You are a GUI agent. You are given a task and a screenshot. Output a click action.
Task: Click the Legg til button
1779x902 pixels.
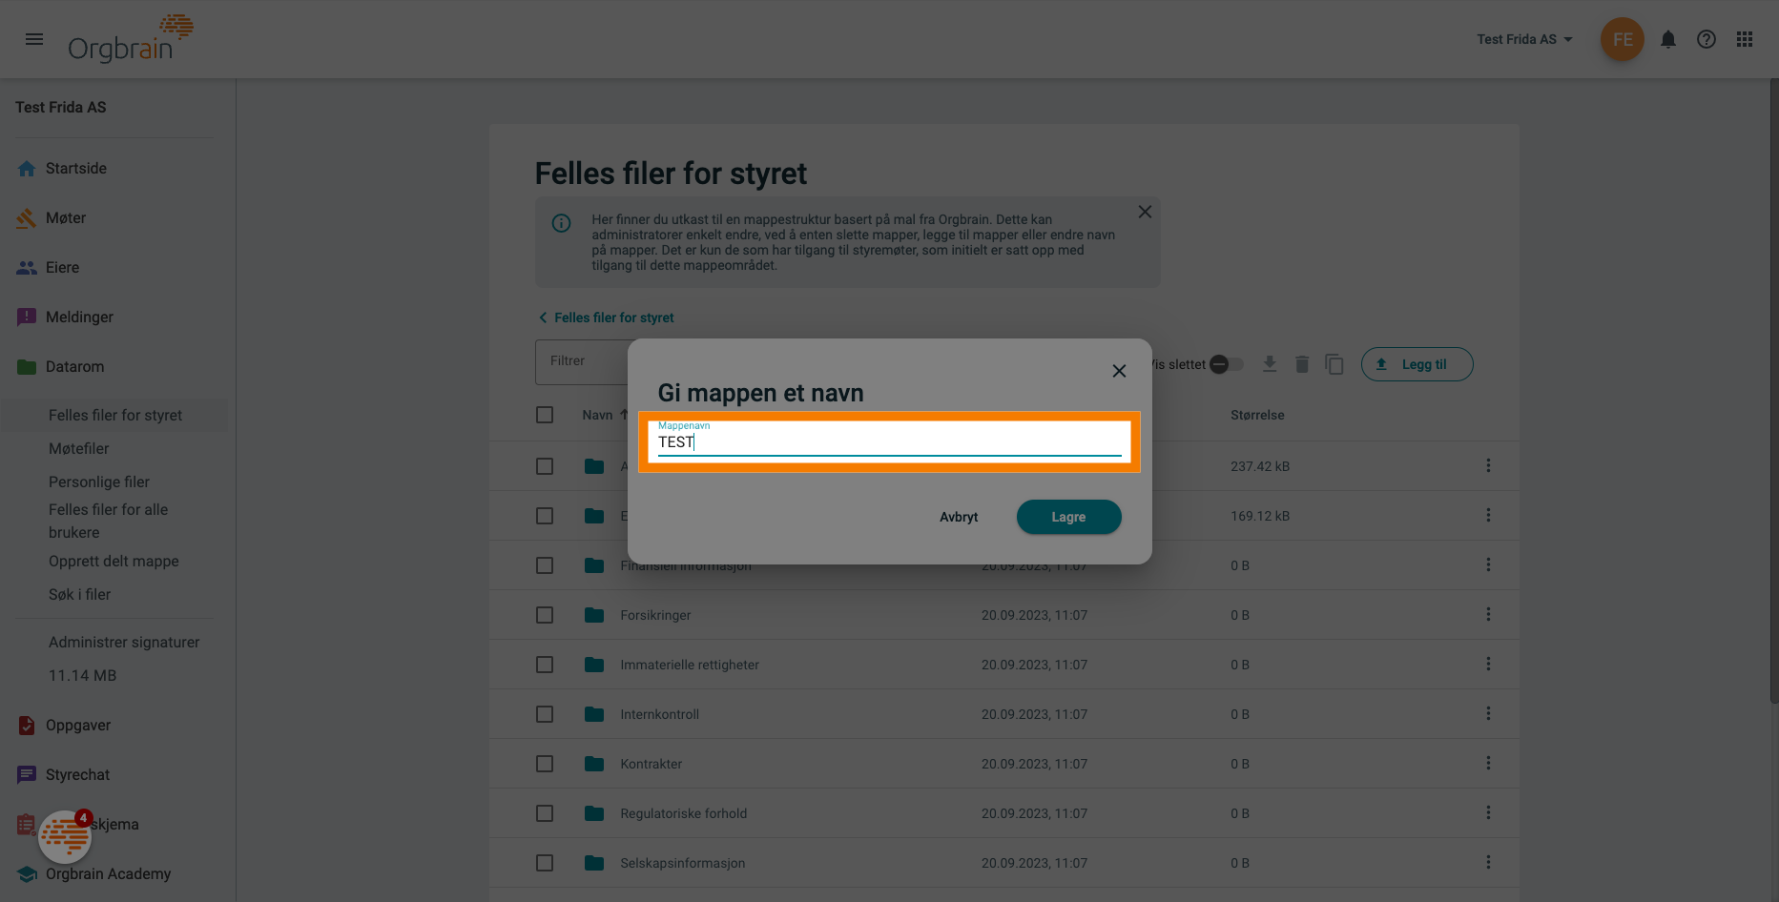(x=1417, y=364)
